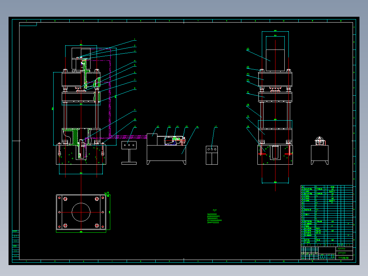Click callout number 21 on side view
Viewport: 368px width, 276px height.
248,92
